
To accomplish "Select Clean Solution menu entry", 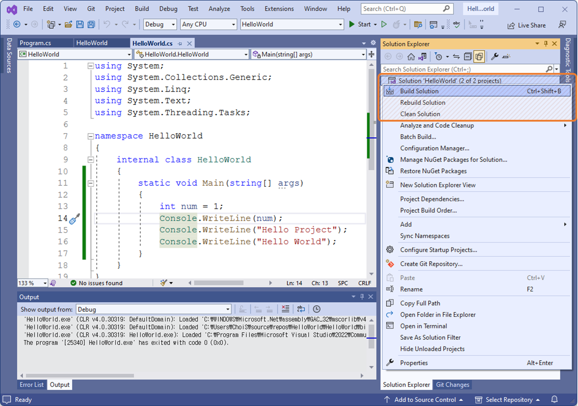I will (477, 114).
